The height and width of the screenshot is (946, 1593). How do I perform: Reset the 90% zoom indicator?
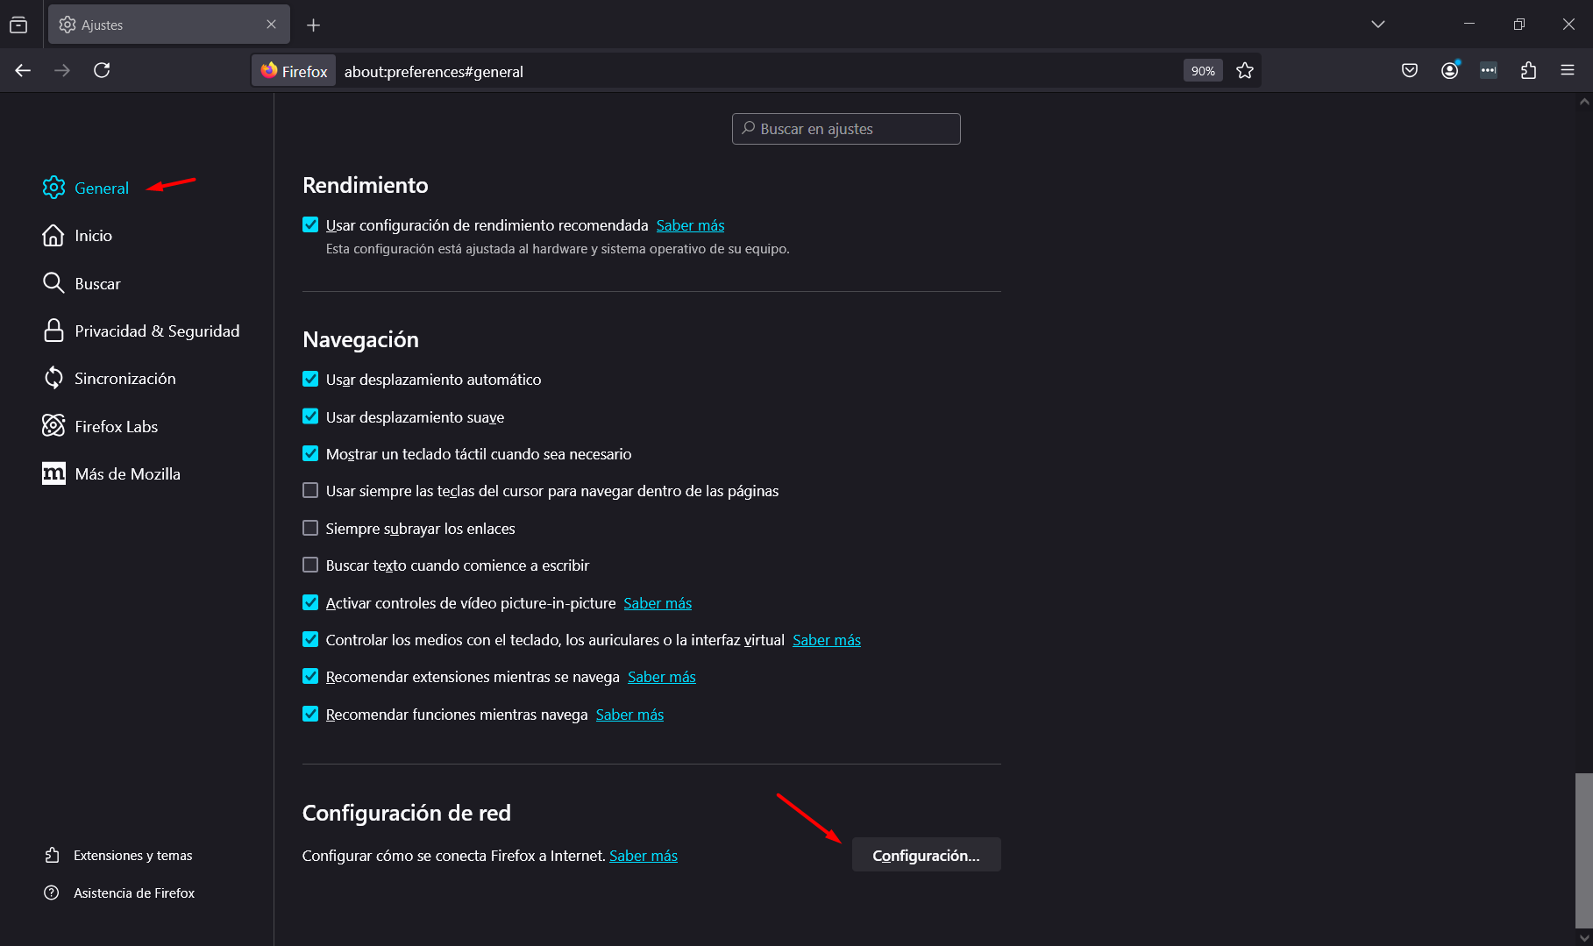pyautogui.click(x=1203, y=71)
